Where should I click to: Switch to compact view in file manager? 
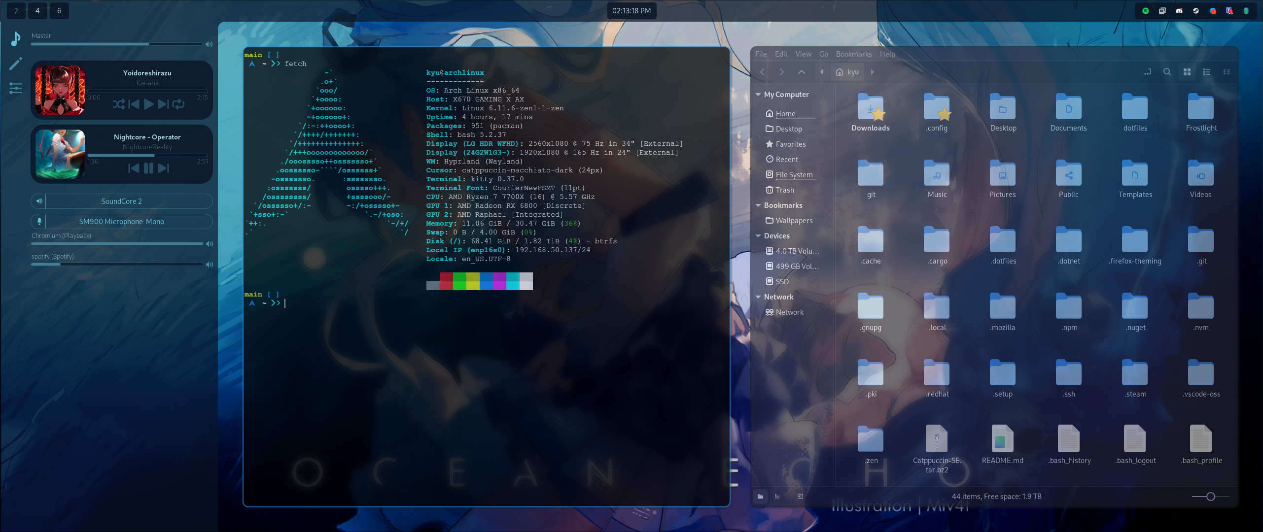1227,72
